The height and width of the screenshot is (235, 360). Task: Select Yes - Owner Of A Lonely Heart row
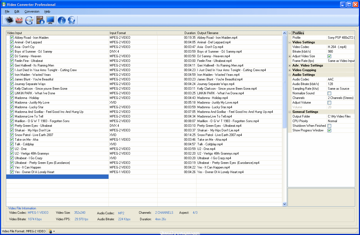coord(144,172)
